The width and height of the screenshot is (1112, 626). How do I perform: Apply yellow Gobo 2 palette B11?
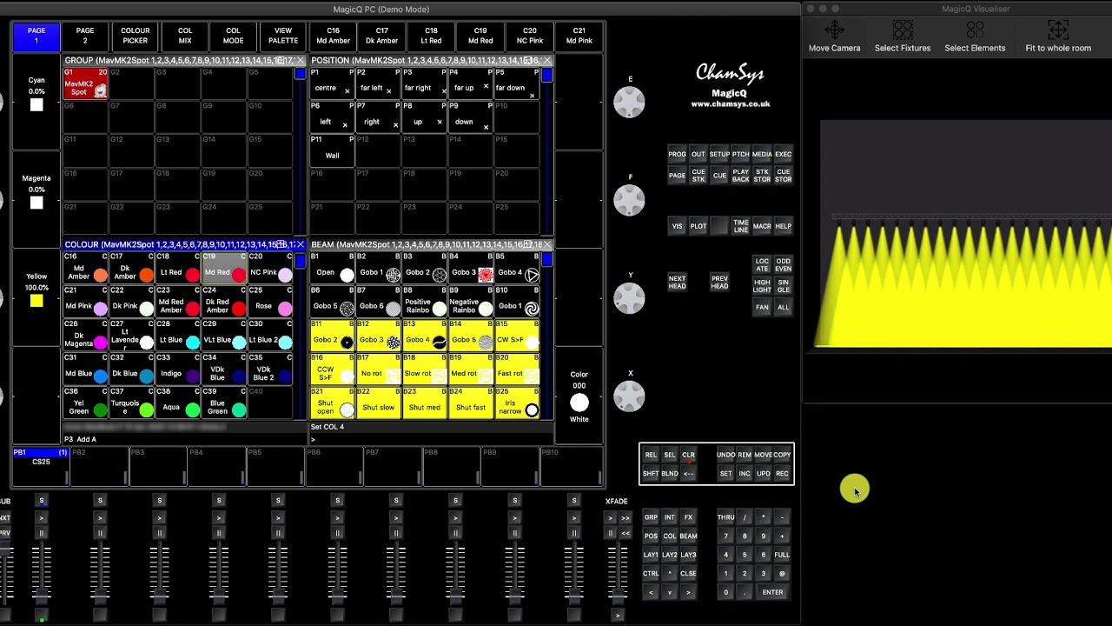[333, 336]
